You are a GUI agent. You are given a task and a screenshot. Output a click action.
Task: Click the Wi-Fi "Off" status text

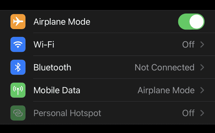tap(188, 44)
